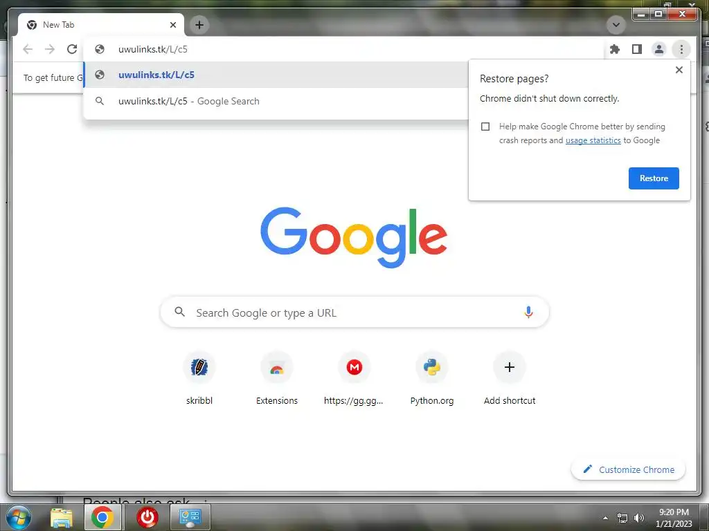Open the Python.org shortcut
709x531 pixels.
(432, 380)
